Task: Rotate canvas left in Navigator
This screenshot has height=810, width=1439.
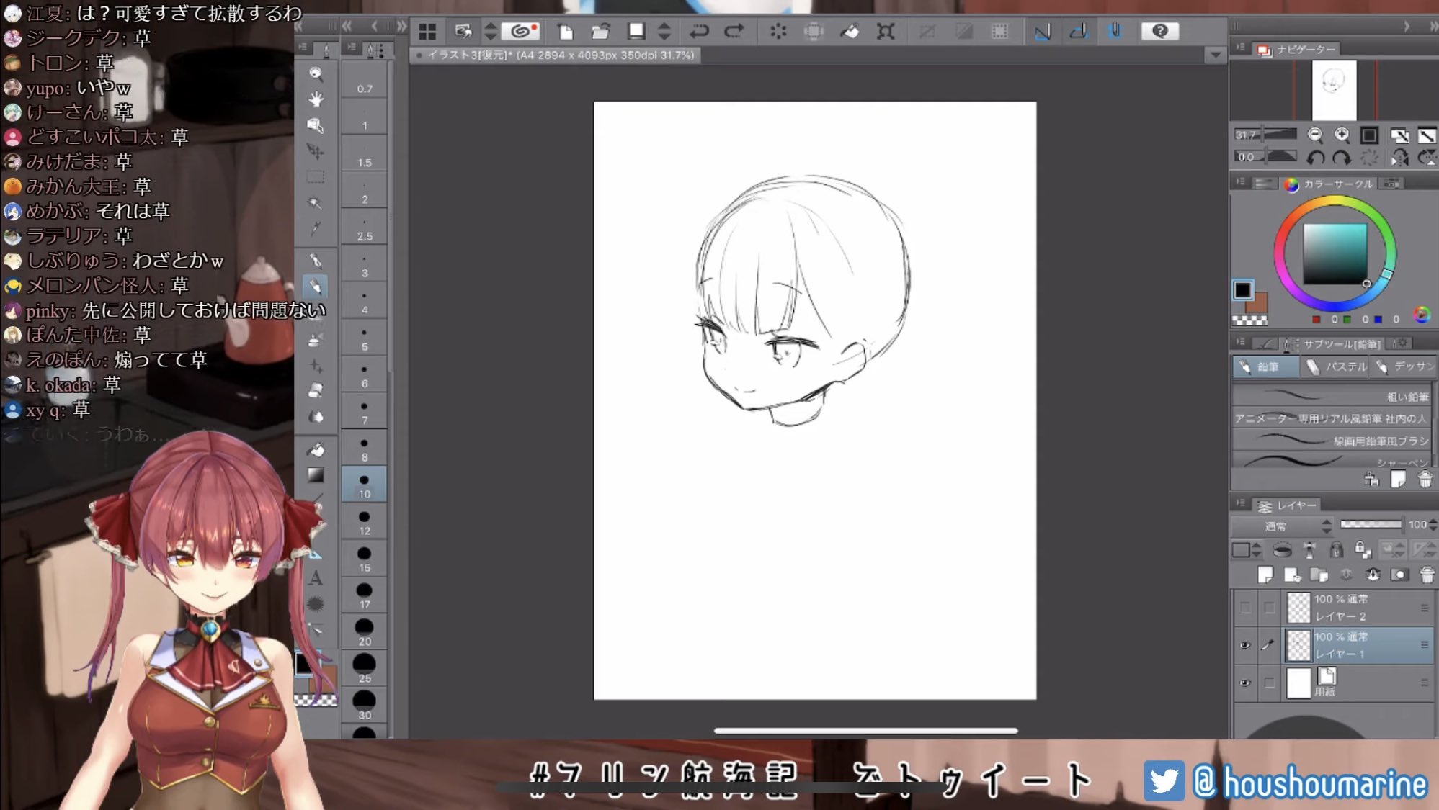Action: [x=1316, y=158]
